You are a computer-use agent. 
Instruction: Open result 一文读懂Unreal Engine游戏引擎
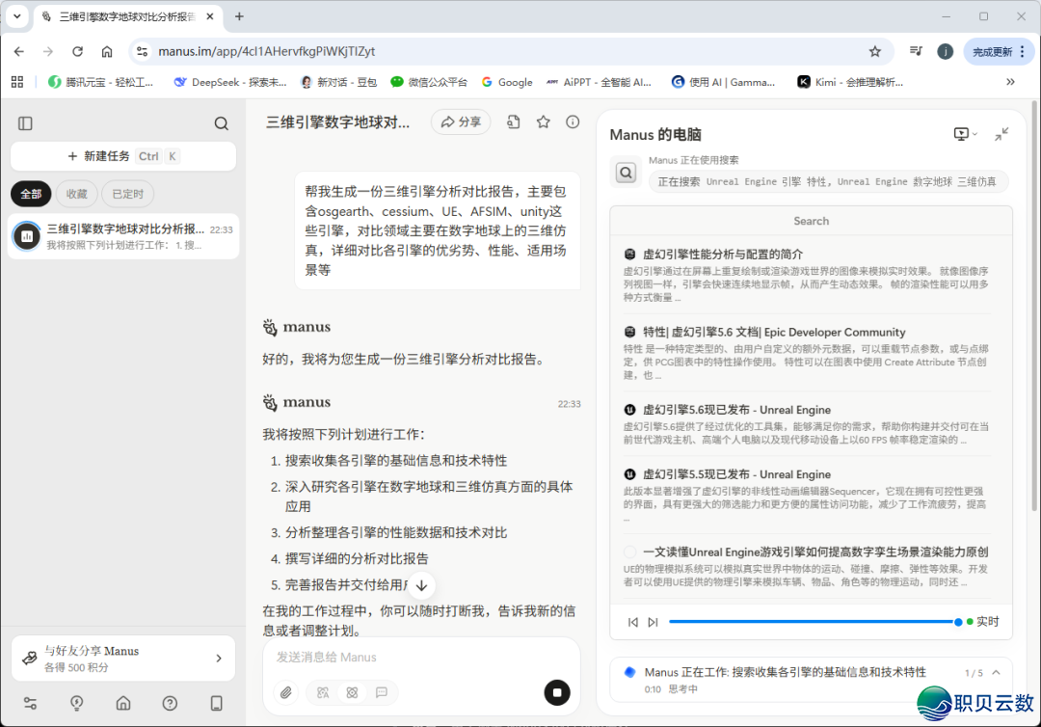815,552
